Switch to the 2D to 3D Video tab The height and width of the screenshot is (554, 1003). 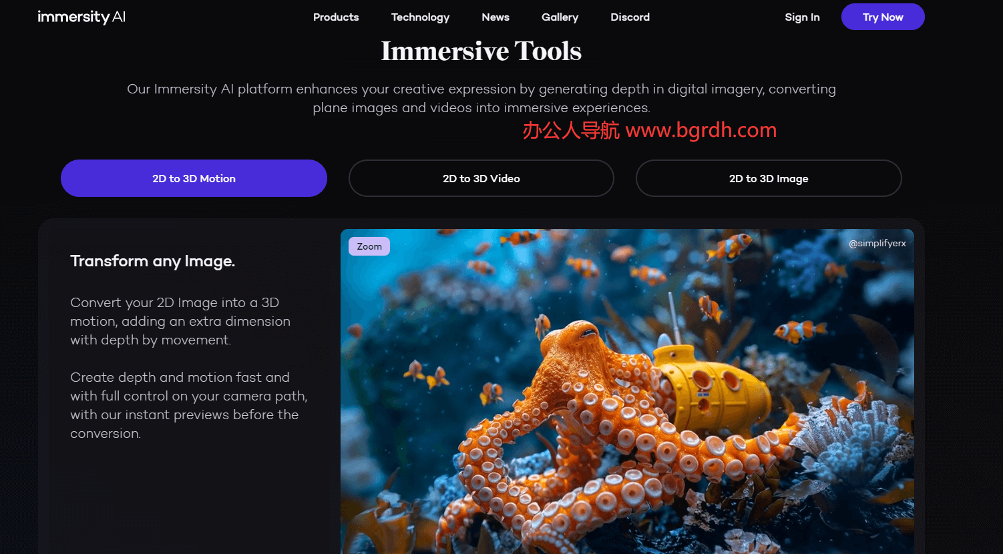tap(481, 178)
